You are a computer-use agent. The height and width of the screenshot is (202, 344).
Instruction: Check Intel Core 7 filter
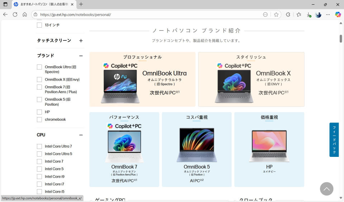coord(39,162)
